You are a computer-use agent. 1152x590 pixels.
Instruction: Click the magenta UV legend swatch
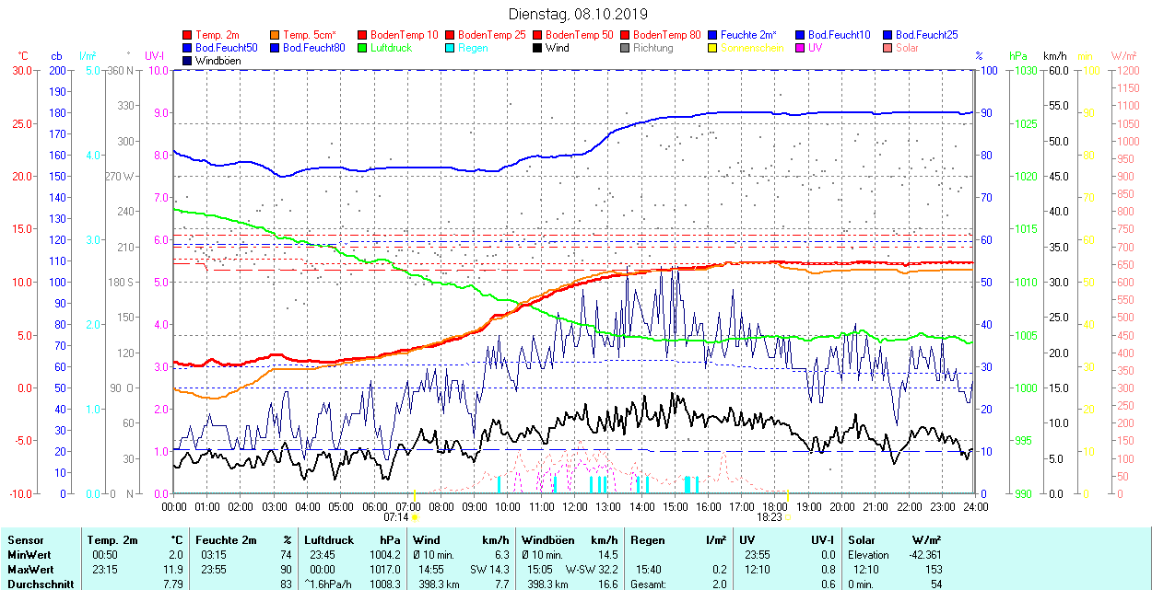801,48
